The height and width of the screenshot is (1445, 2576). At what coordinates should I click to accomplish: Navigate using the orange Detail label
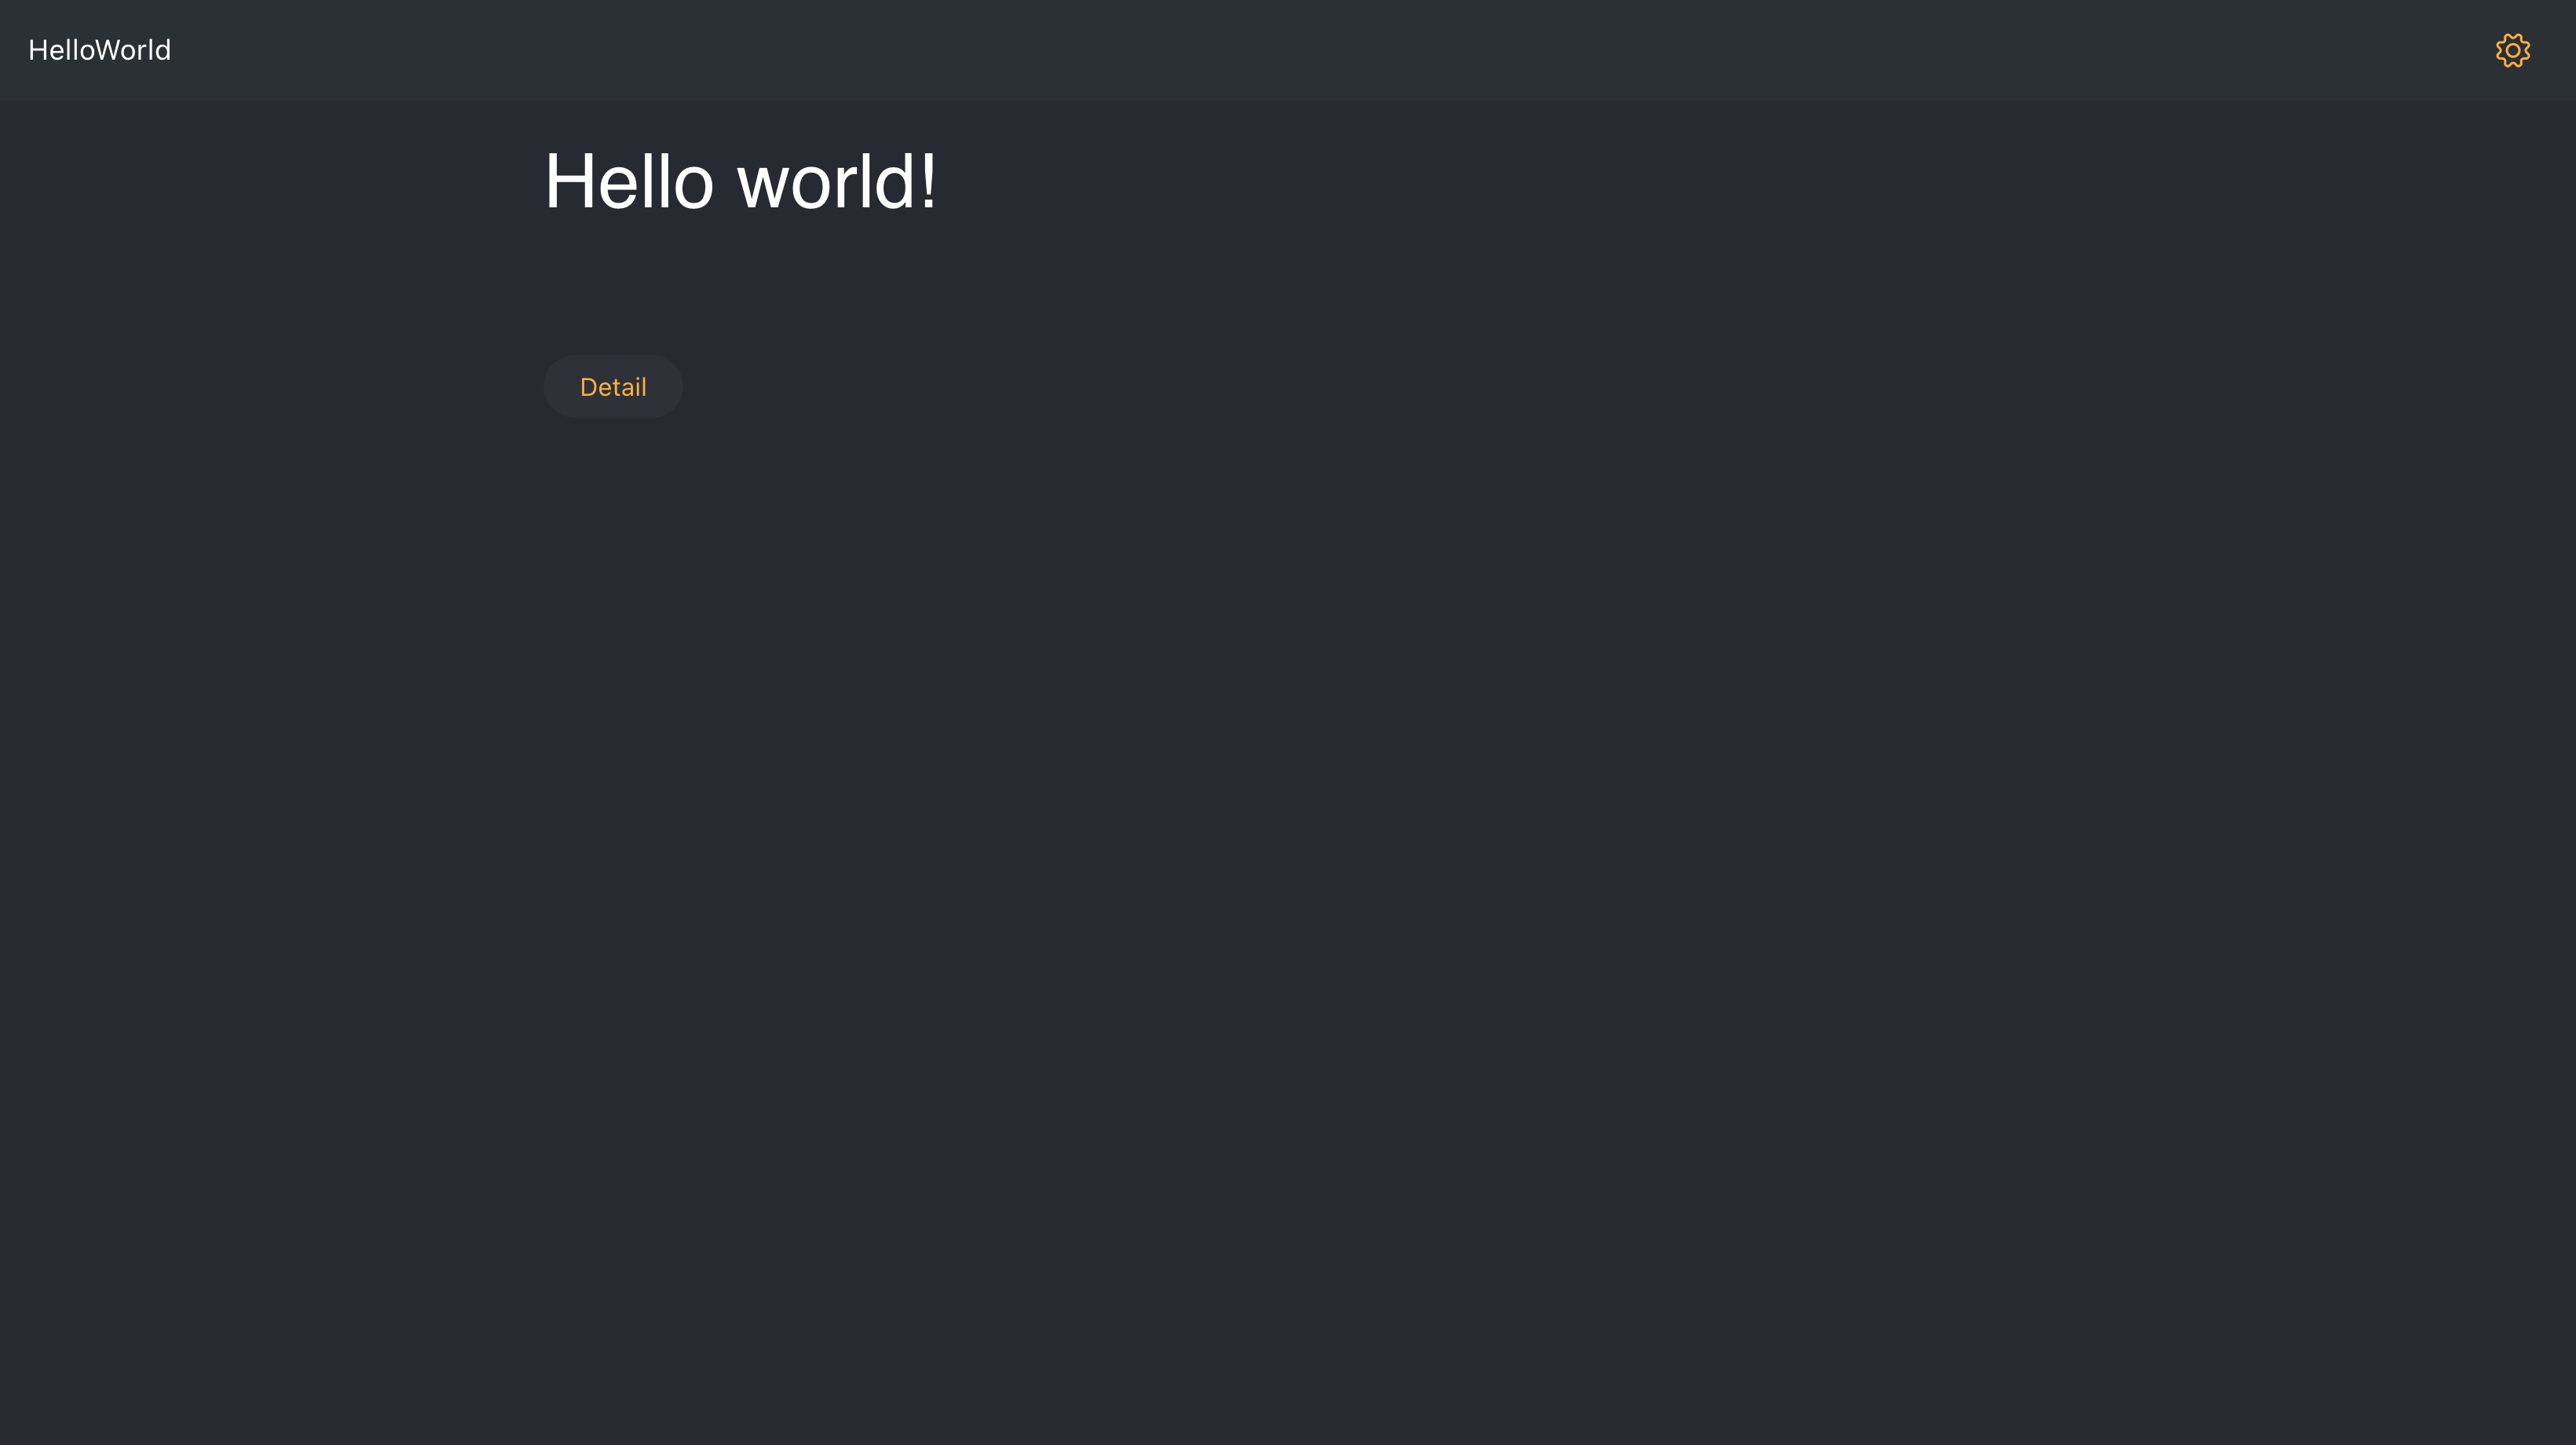click(x=613, y=387)
